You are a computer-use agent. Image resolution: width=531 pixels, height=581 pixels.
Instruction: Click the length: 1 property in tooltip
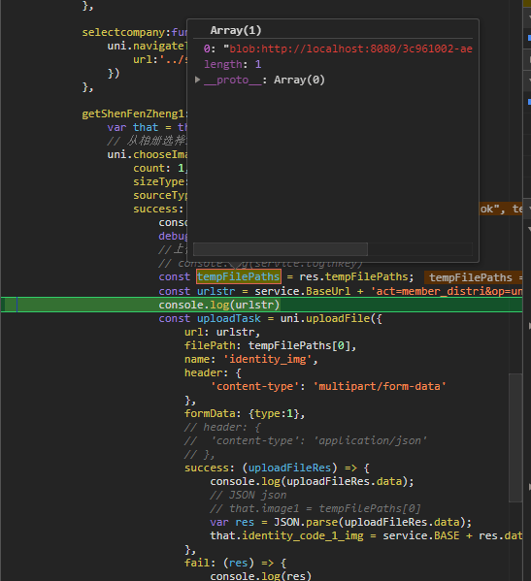pyautogui.click(x=233, y=64)
